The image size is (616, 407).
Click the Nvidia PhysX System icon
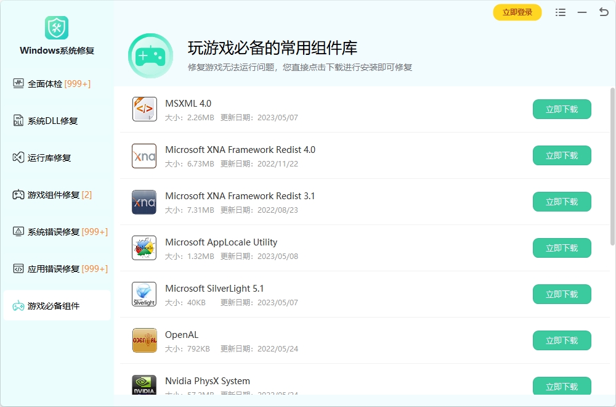pos(144,385)
